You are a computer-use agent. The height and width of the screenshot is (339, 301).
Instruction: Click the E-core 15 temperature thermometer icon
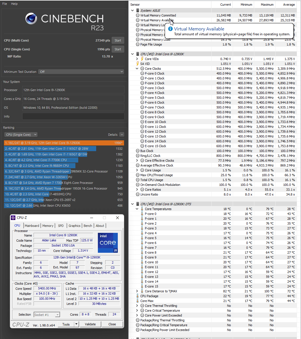(142, 286)
